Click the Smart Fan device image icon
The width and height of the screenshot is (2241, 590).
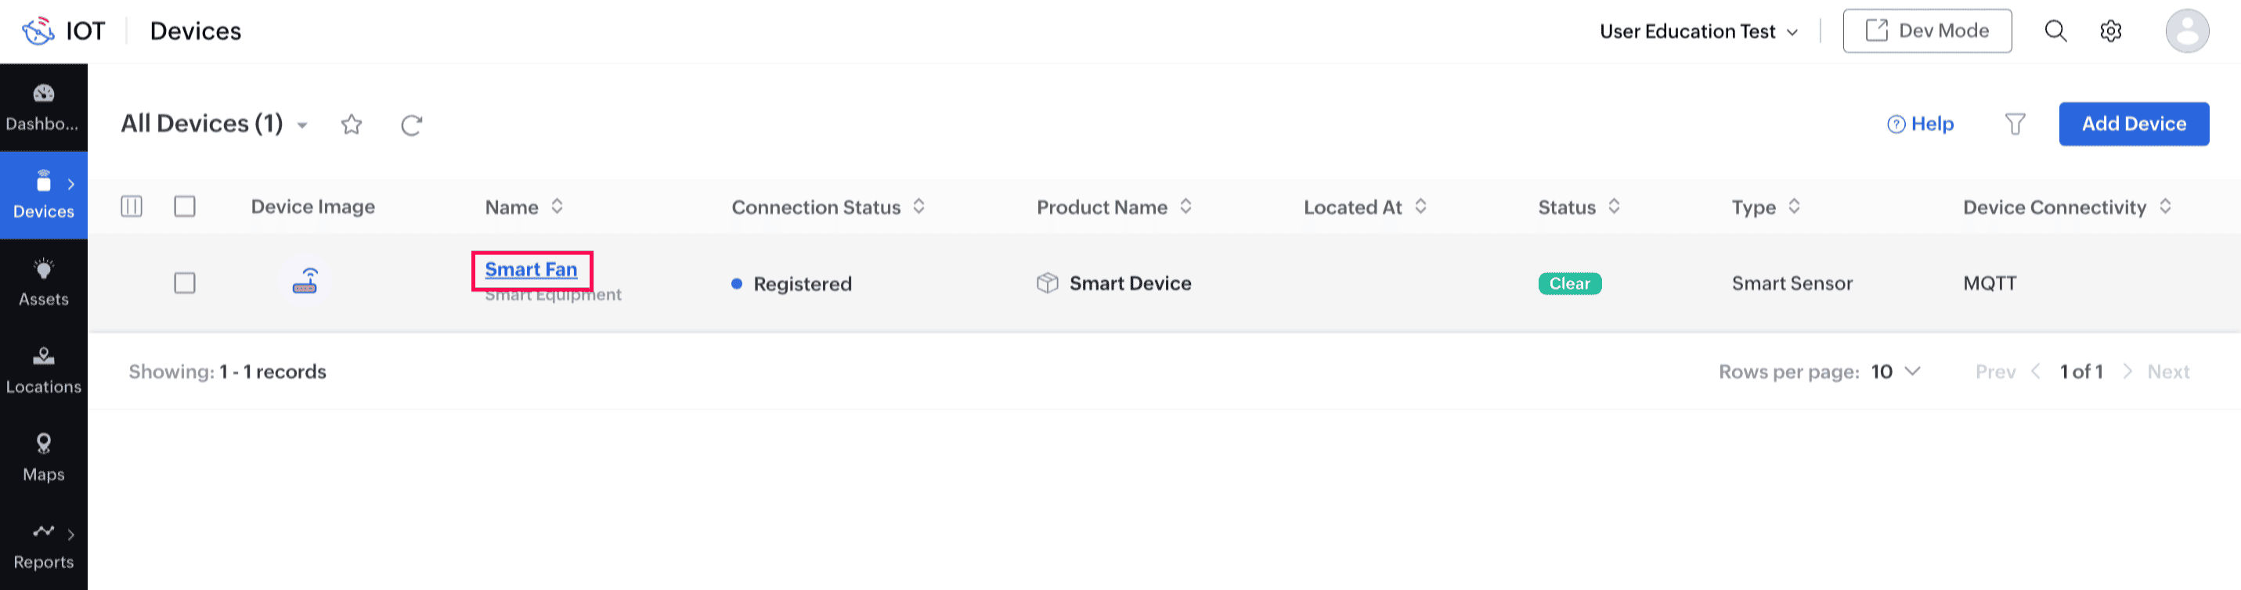(305, 282)
